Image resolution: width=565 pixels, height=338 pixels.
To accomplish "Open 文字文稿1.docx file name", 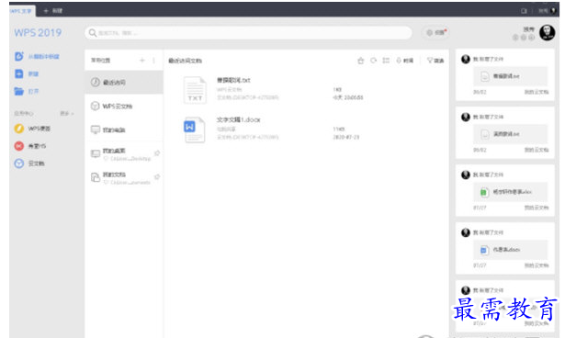I will [238, 119].
